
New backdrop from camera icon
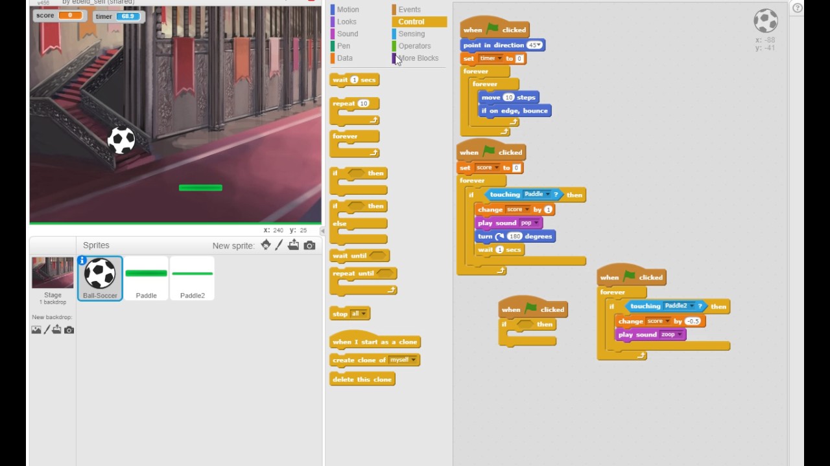pyautogui.click(x=69, y=330)
